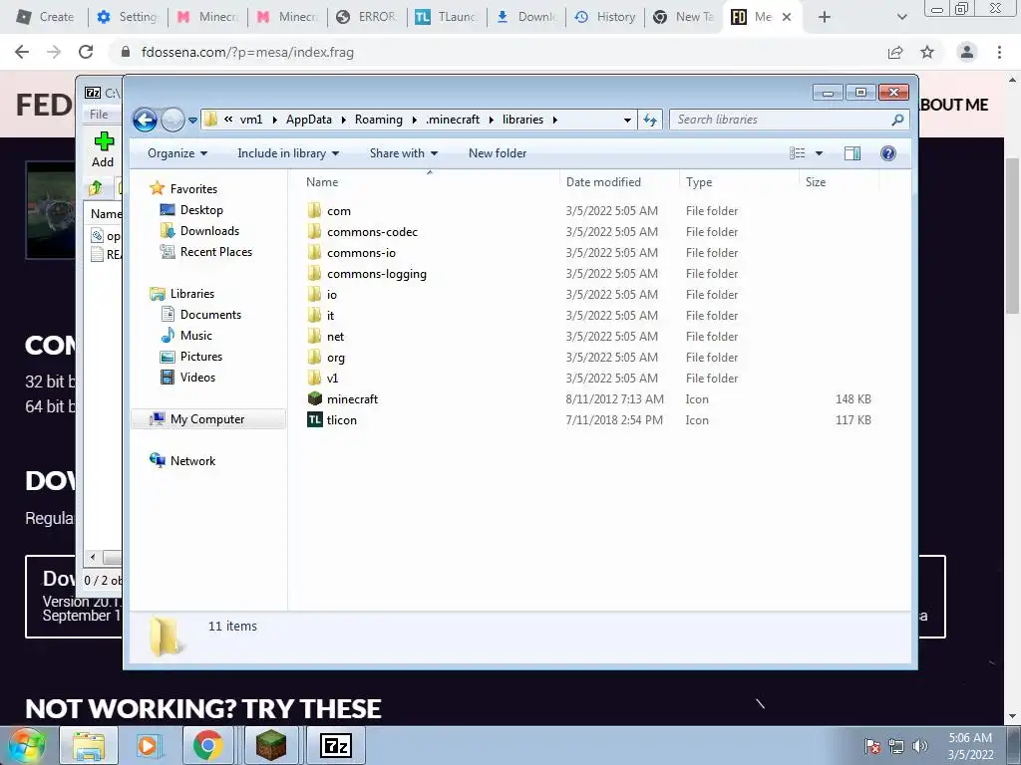The width and height of the screenshot is (1021, 765).
Task: Toggle the preview pane icon
Action: coord(851,153)
